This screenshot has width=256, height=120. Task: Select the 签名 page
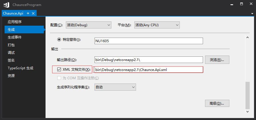(x=11, y=60)
